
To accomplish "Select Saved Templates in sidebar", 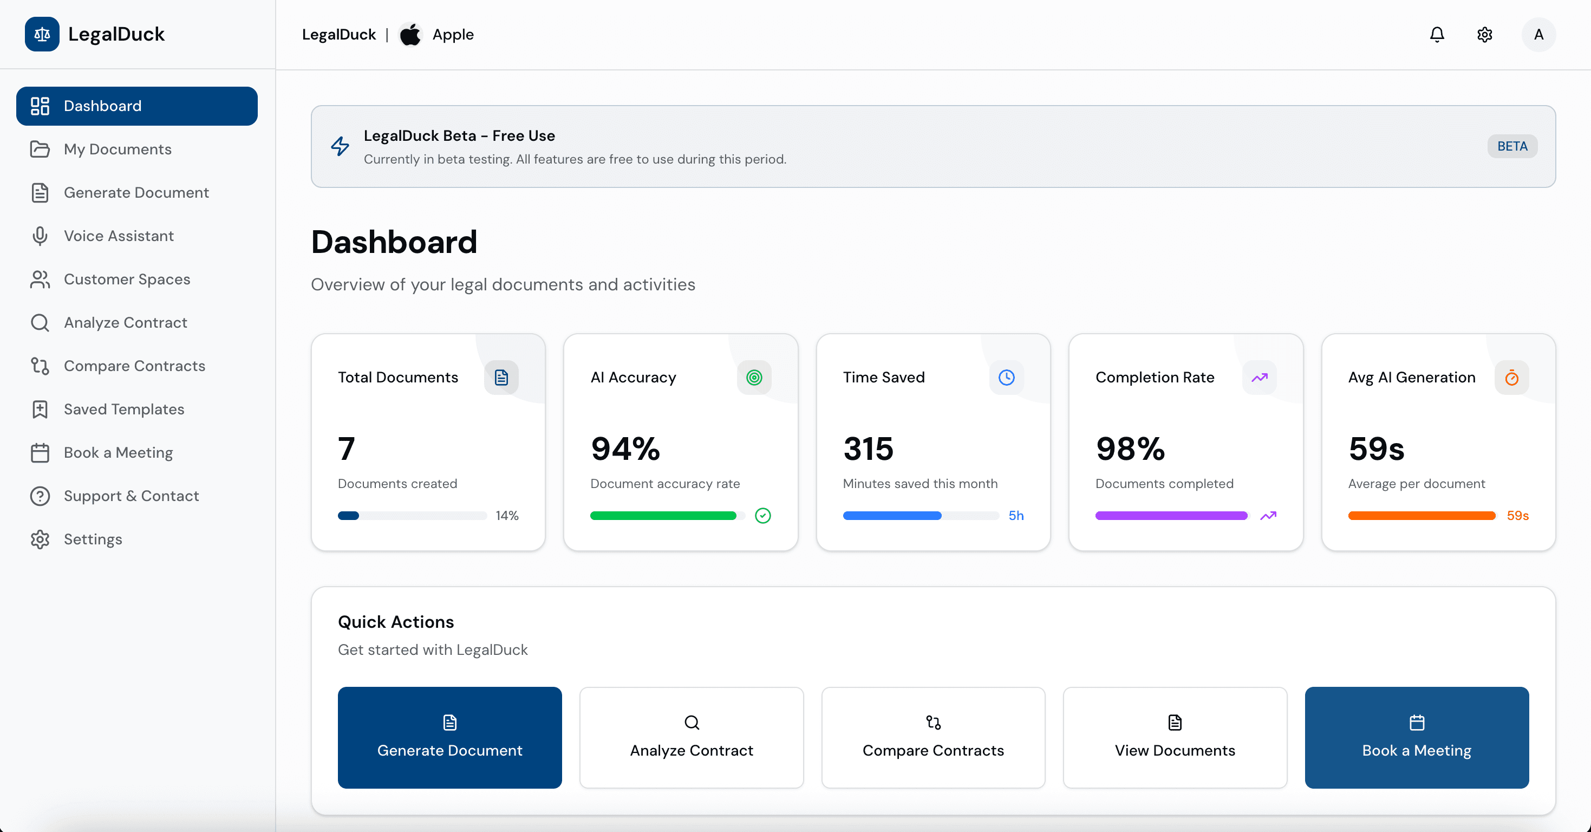I will 136,409.
